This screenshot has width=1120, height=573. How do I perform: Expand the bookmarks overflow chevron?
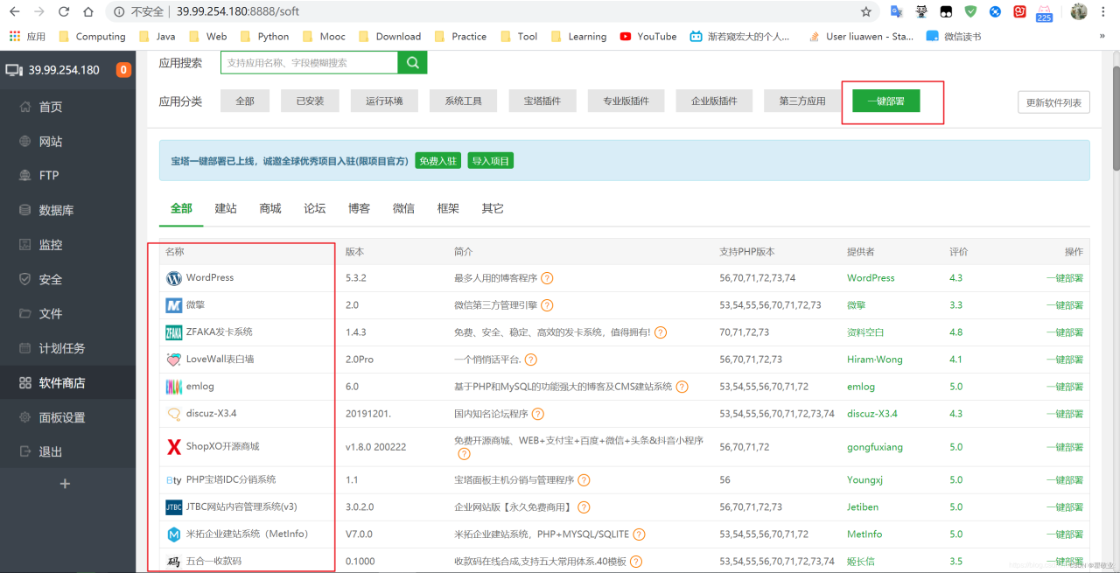point(1102,37)
